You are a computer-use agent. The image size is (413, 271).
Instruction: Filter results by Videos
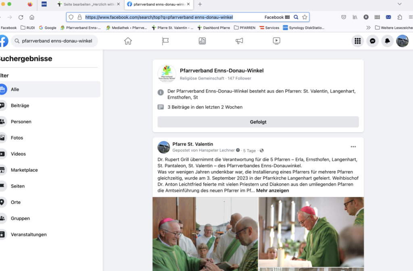(50, 154)
